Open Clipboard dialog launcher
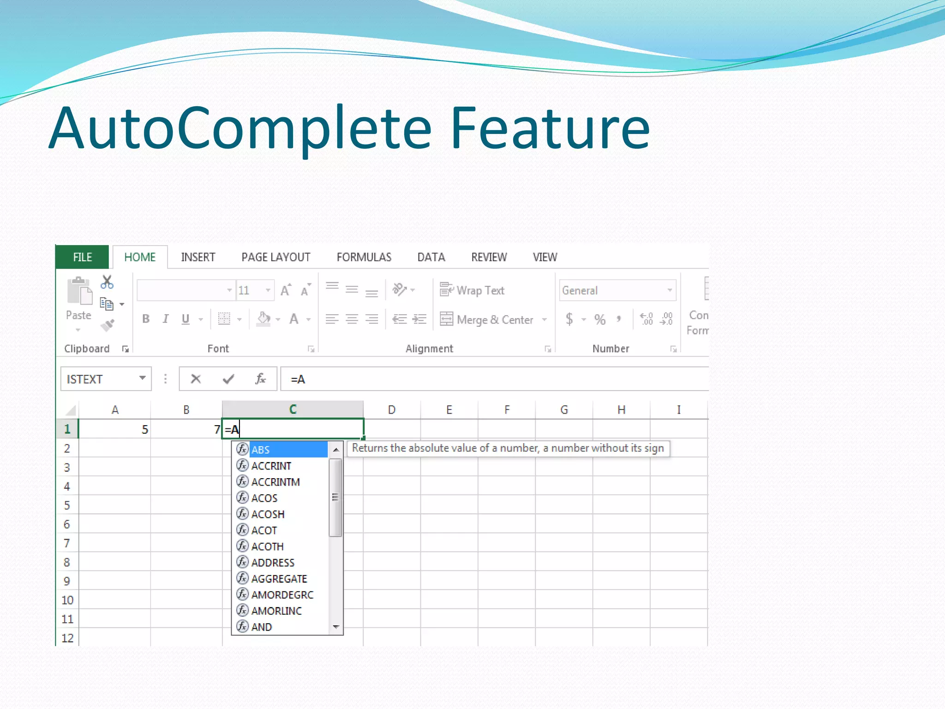945x709 pixels. (x=126, y=349)
